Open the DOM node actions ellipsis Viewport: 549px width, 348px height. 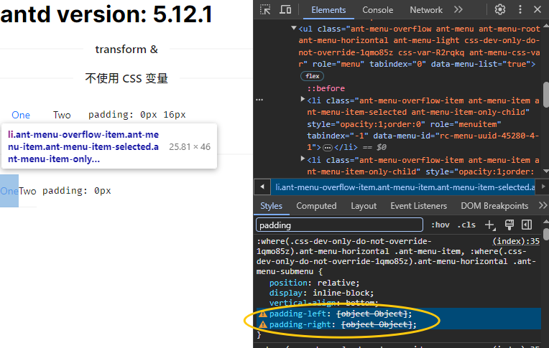(x=259, y=100)
